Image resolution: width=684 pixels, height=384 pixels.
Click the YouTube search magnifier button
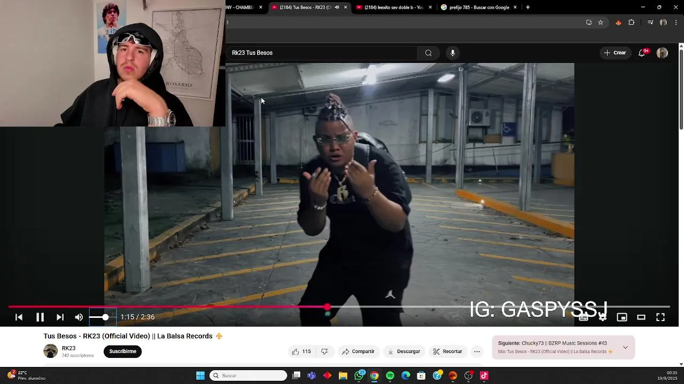(x=428, y=53)
